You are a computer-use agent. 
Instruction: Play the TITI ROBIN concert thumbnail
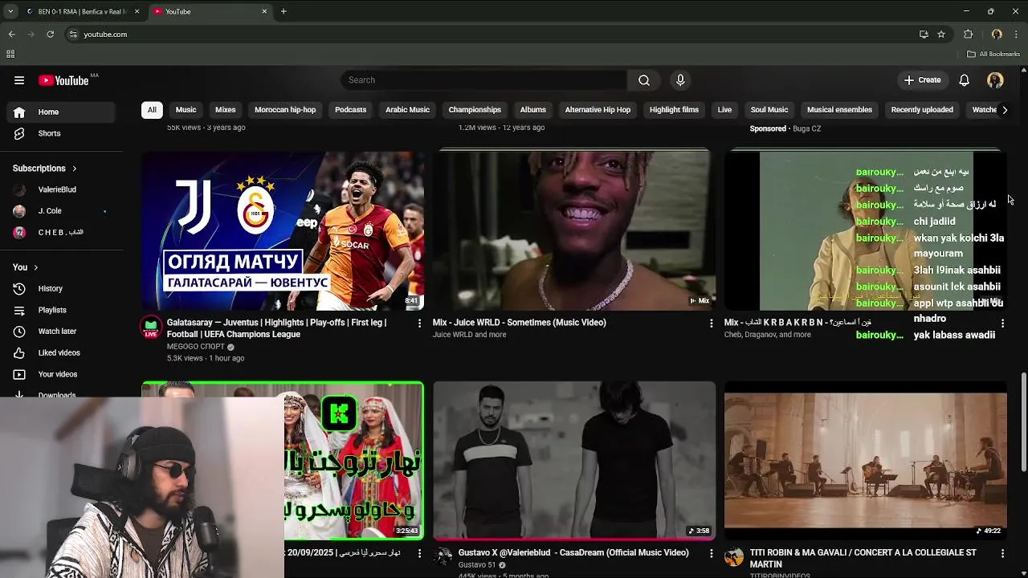pos(866,461)
